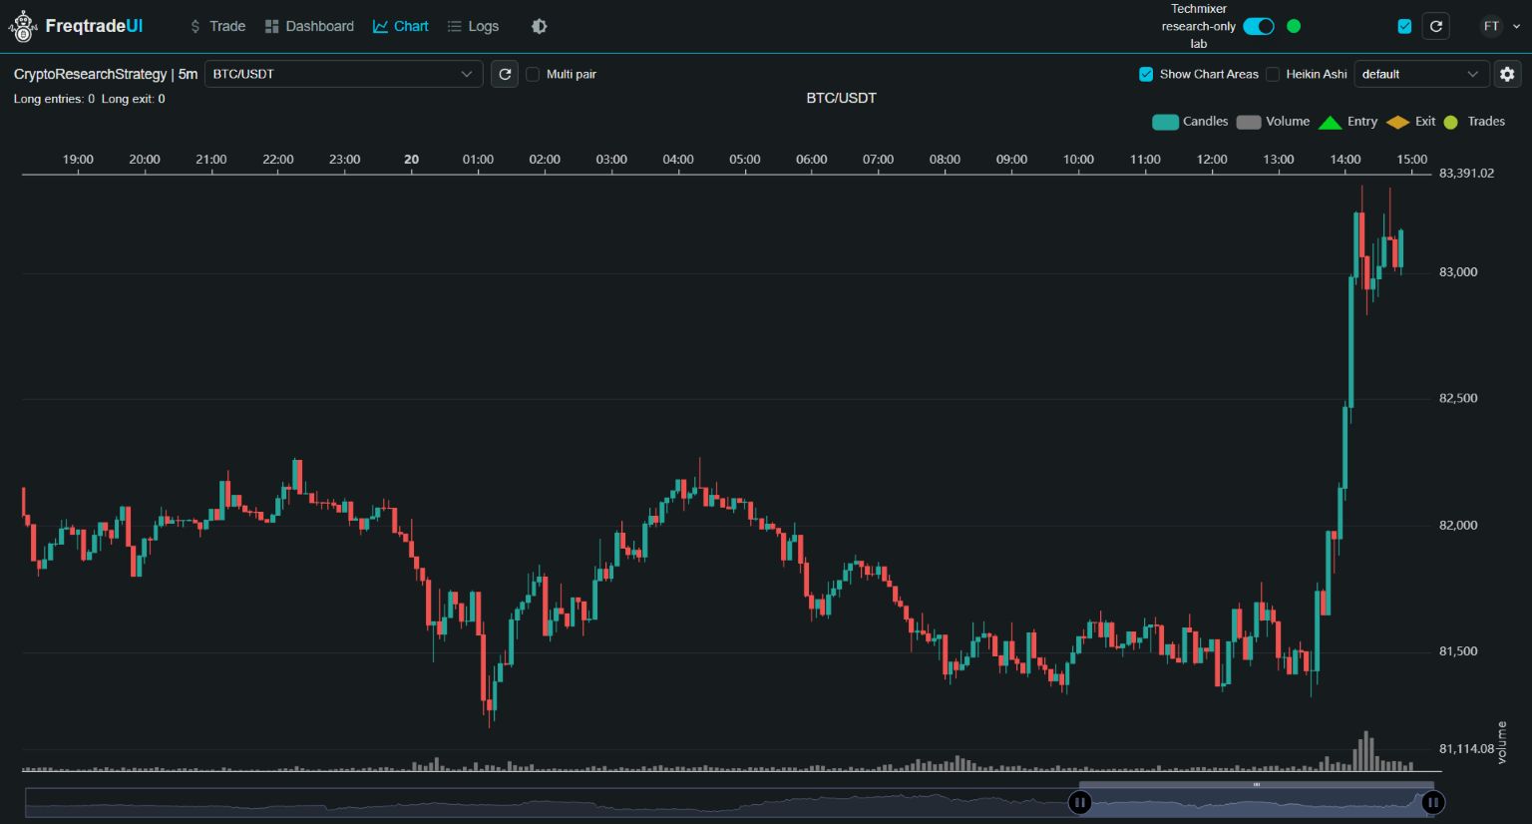Click the right handle of the zoom slider

pos(1432,802)
